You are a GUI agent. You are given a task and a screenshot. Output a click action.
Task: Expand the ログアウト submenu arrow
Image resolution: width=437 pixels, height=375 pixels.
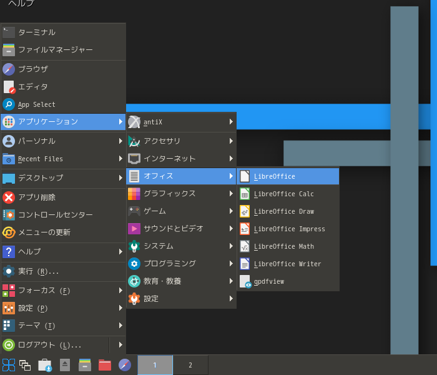(x=120, y=345)
